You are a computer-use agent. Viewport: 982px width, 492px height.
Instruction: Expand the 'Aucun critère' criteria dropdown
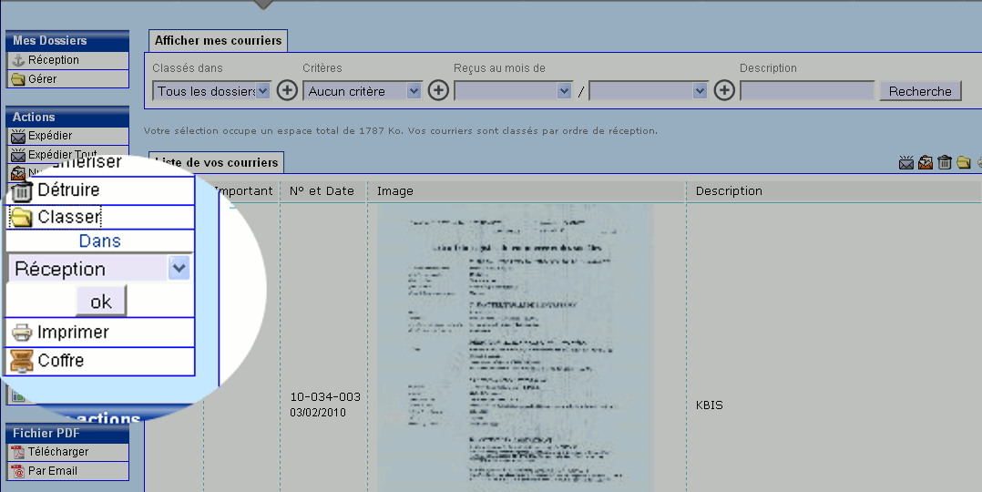tap(363, 91)
